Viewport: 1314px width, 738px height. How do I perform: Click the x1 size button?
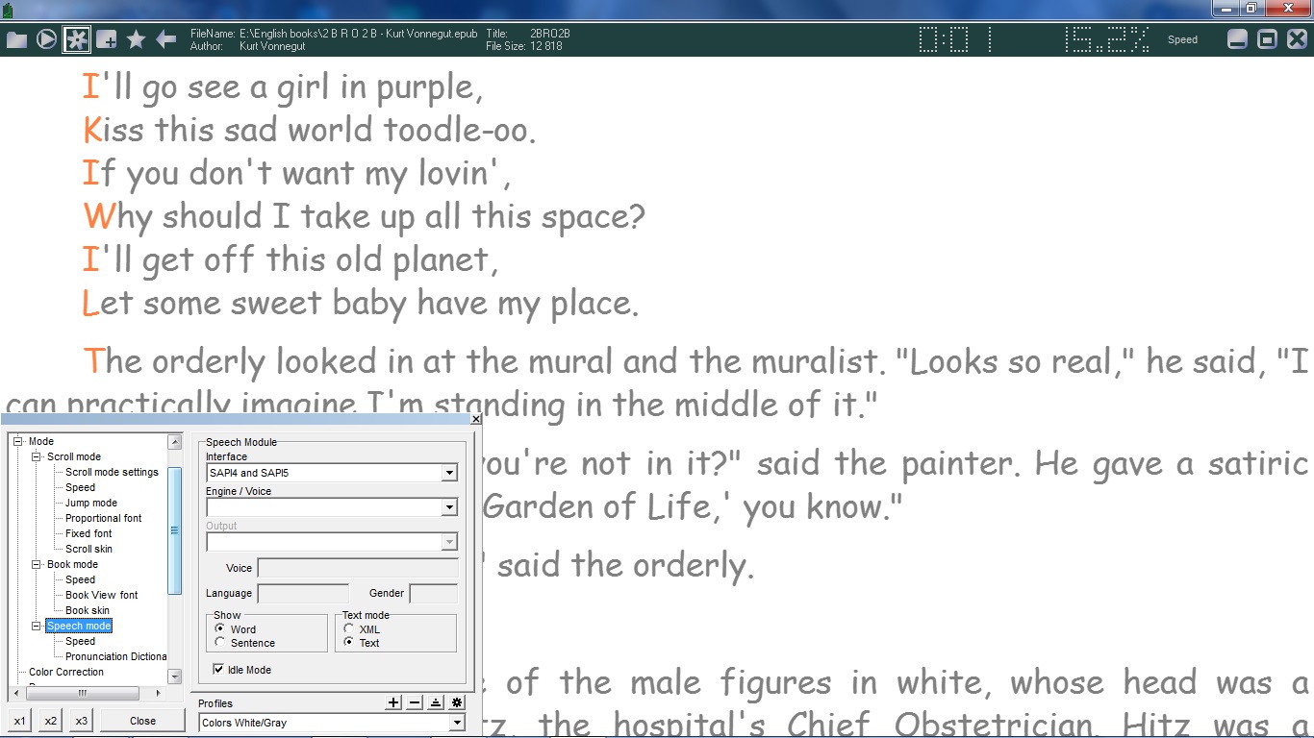(x=20, y=721)
